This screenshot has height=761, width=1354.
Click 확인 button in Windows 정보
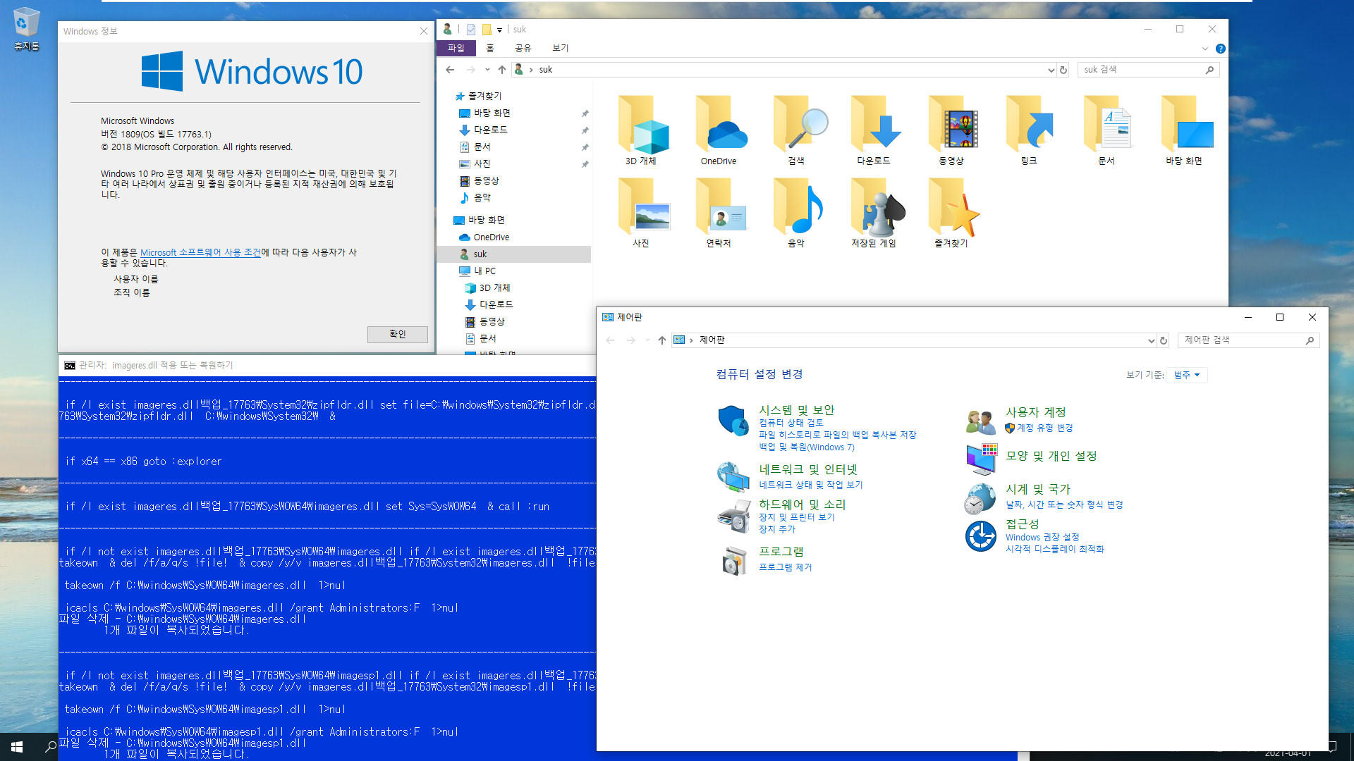point(397,334)
